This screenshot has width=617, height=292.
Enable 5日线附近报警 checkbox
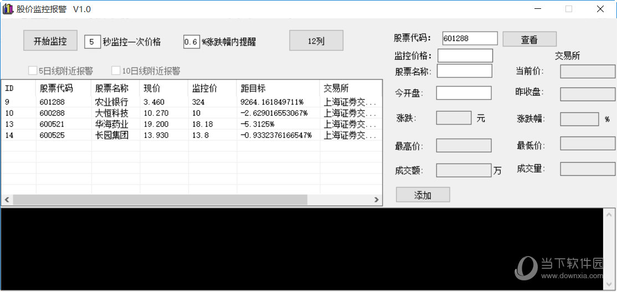pyautogui.click(x=33, y=71)
